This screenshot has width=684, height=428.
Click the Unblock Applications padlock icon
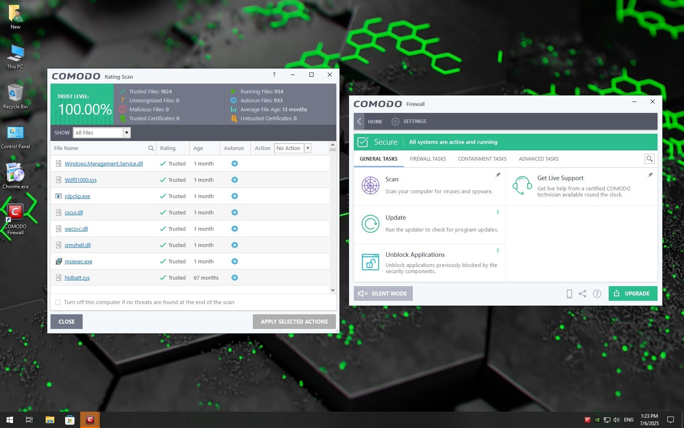pyautogui.click(x=370, y=262)
